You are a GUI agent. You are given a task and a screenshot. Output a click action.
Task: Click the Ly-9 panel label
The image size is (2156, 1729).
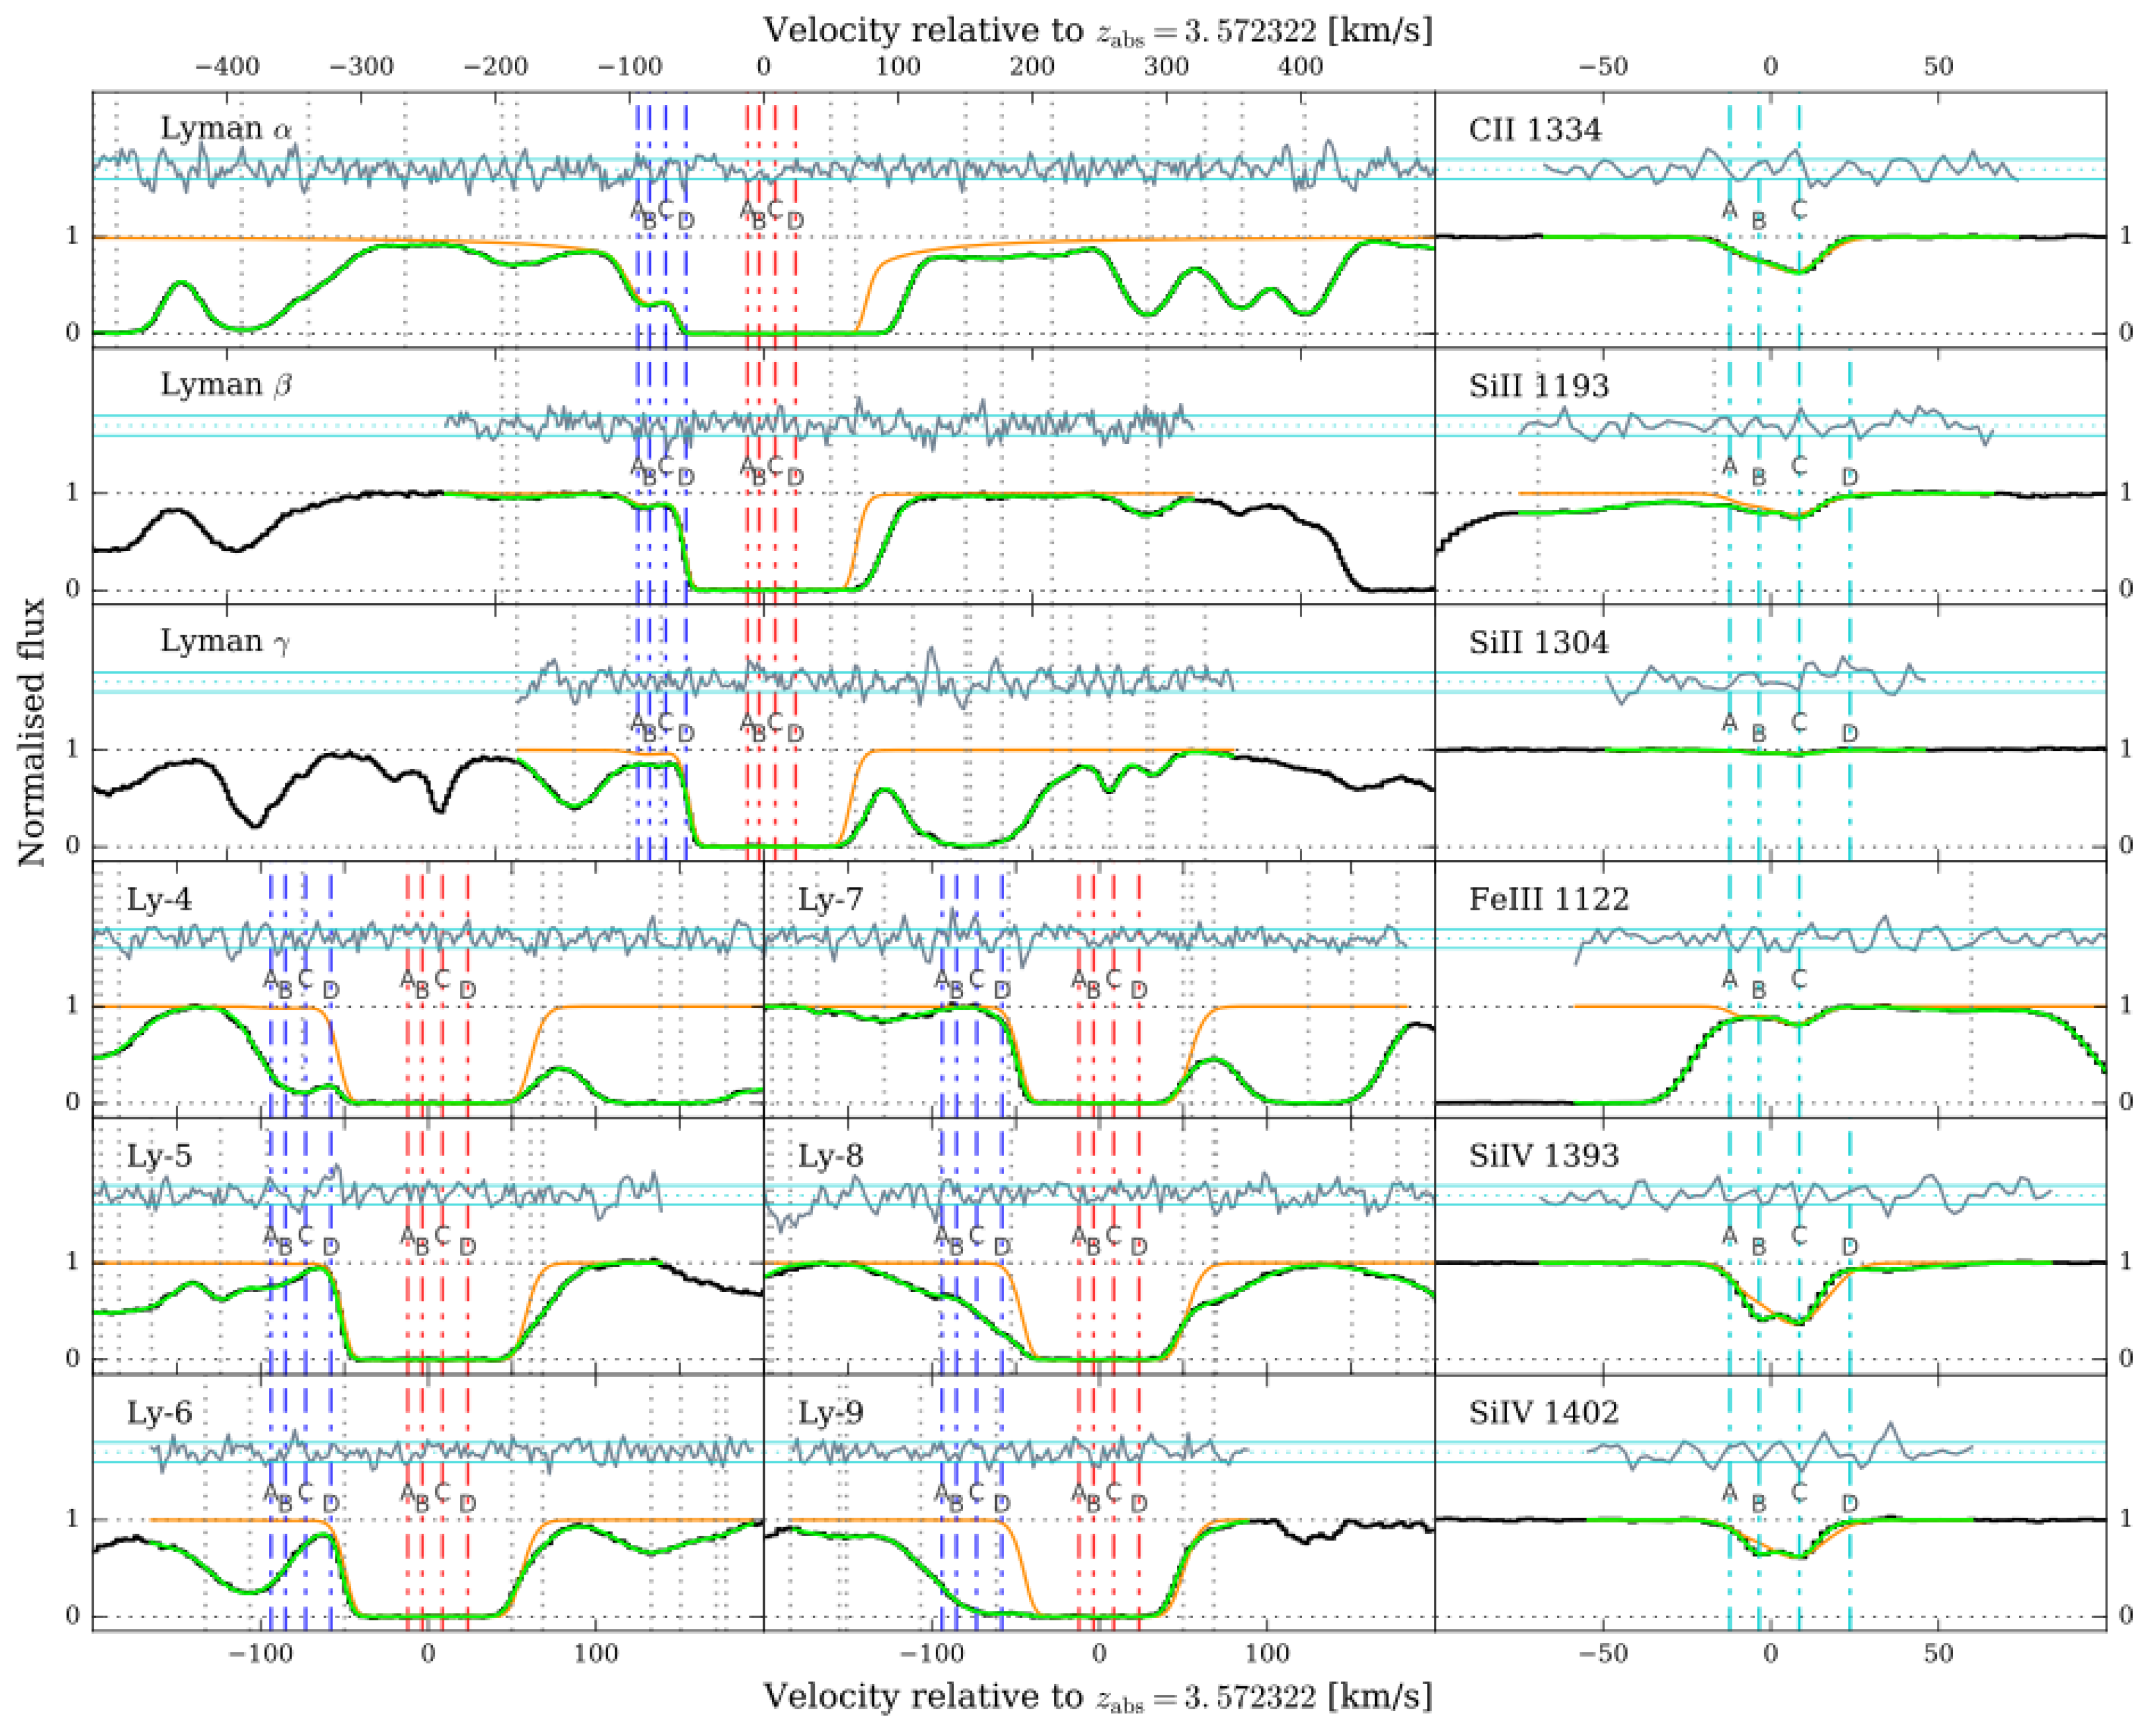click(x=830, y=1412)
